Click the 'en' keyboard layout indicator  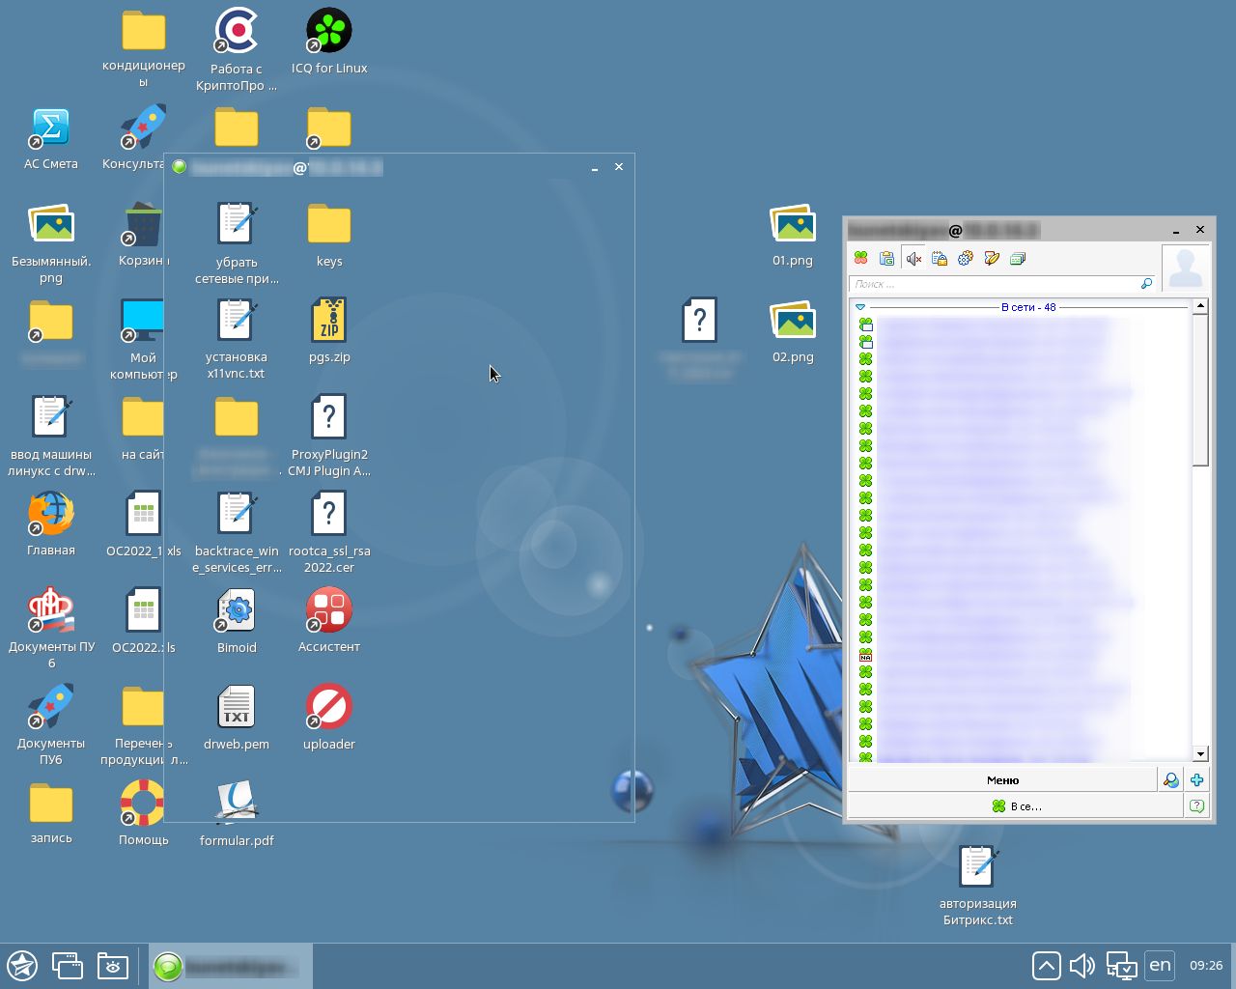1160,965
